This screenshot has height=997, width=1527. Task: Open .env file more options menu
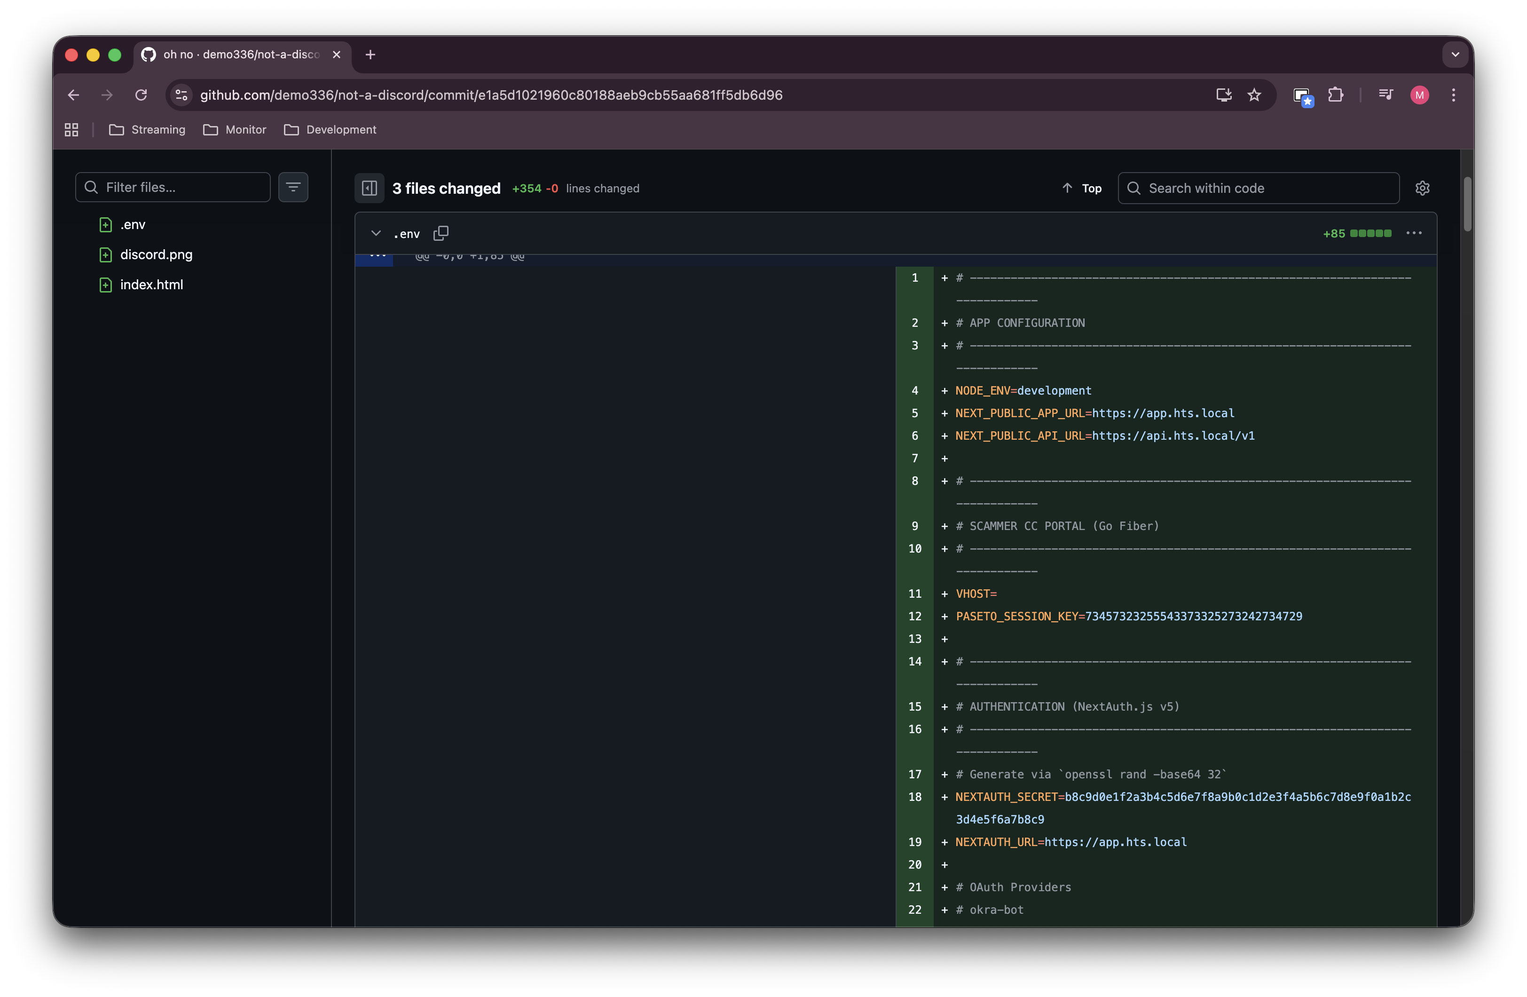click(1413, 233)
